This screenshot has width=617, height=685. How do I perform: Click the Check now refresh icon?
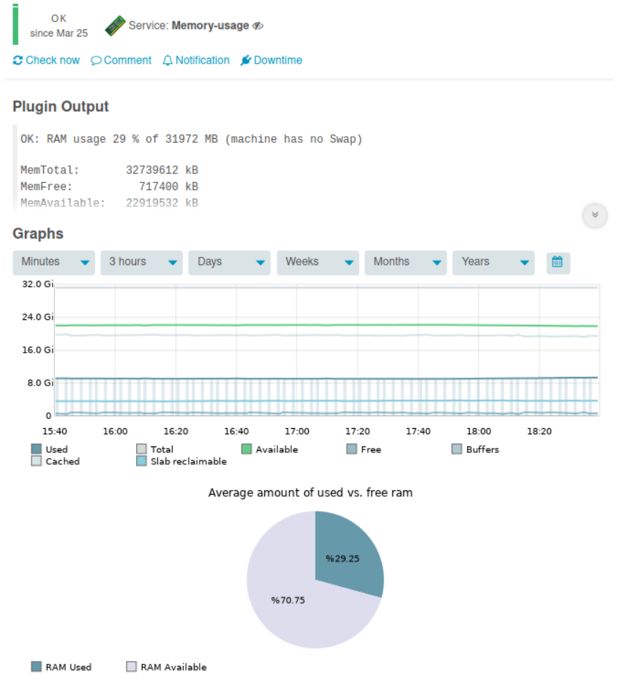click(x=18, y=60)
